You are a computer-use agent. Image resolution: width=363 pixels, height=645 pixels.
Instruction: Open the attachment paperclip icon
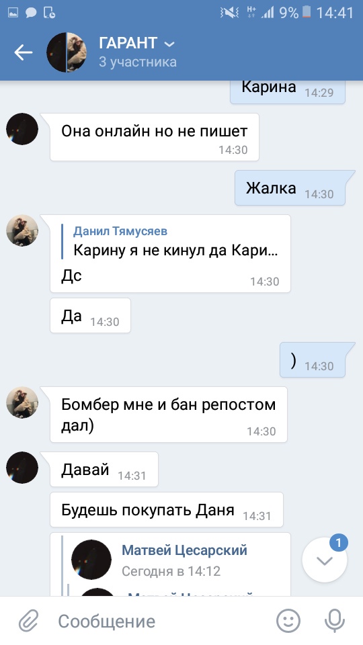point(28,621)
